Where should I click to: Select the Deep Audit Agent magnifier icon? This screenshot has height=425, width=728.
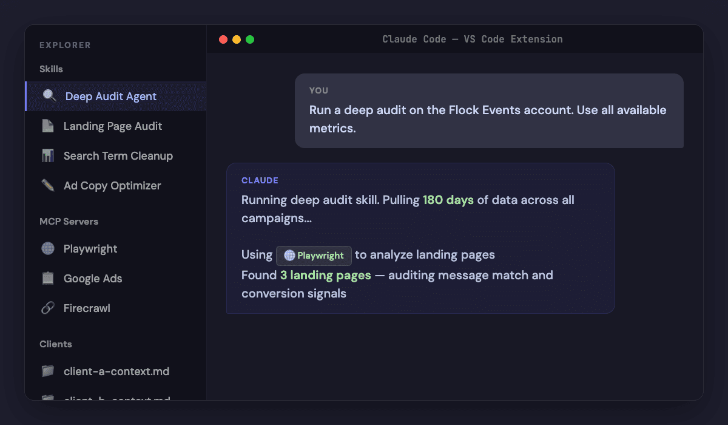[x=48, y=96]
